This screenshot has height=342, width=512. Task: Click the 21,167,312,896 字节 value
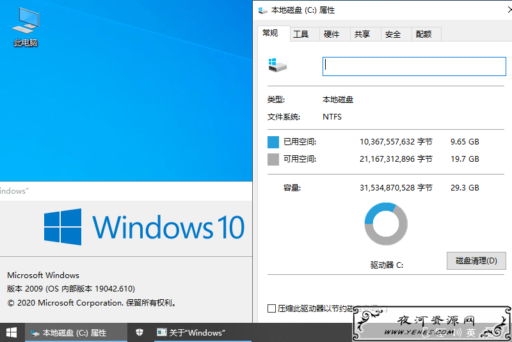coord(396,159)
